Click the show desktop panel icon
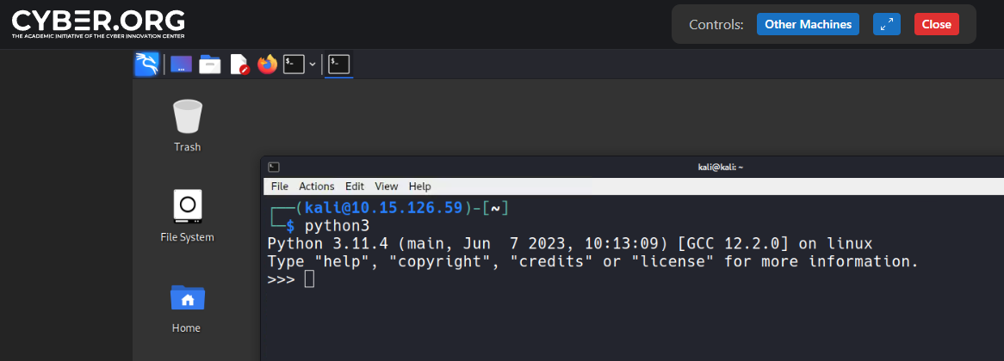Screen dimensions: 1004x361 point(181,64)
